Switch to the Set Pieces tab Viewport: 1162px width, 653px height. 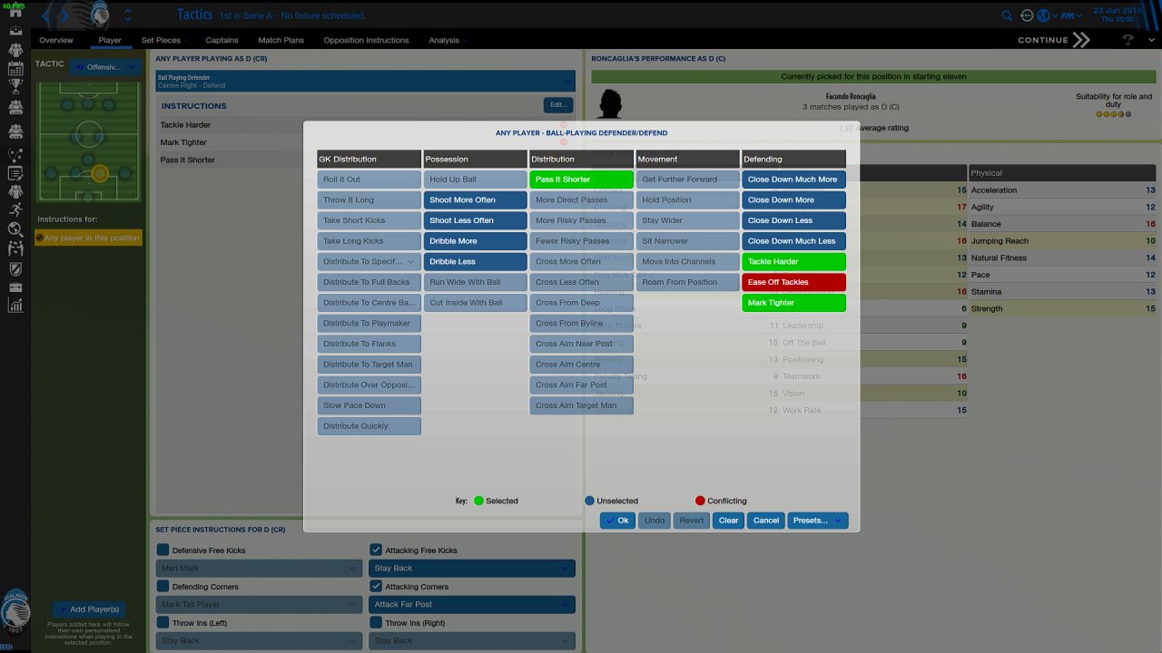(161, 40)
